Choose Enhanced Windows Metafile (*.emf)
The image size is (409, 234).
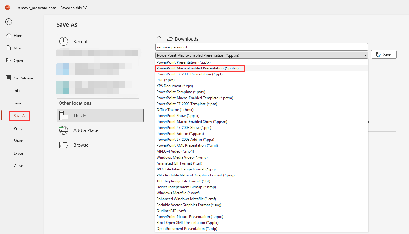tap(262, 199)
